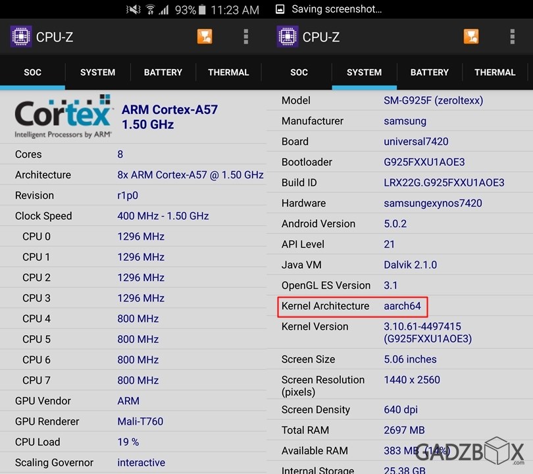Click Java VM value Dalvik 2.1.0
This screenshot has height=474, width=533.
coord(411,265)
